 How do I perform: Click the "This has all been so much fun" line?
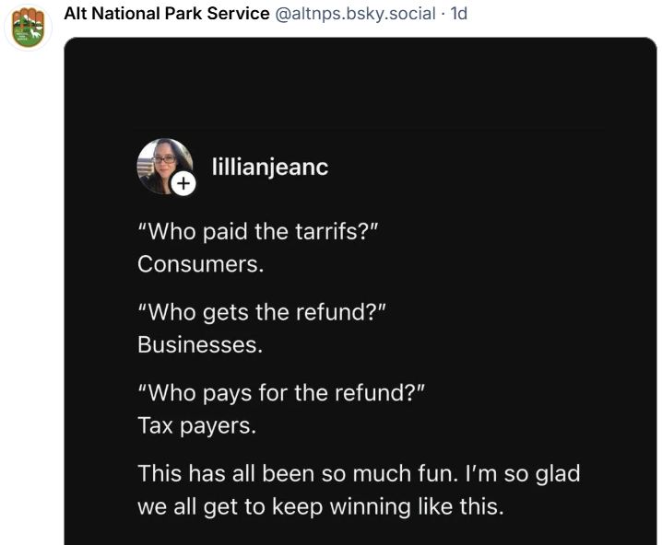(297, 473)
